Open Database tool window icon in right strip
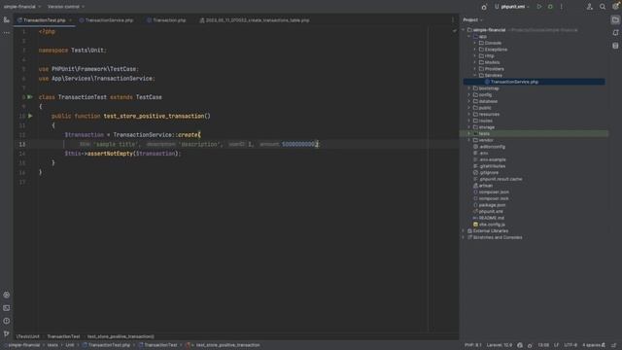Image resolution: width=622 pixels, height=350 pixels. pyautogui.click(x=615, y=46)
